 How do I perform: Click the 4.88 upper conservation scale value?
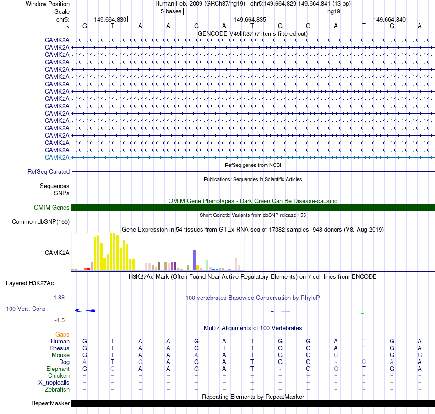(x=59, y=298)
